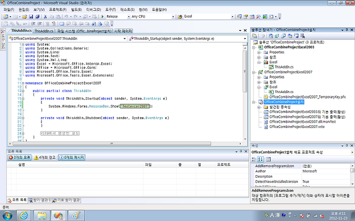Open the Release configuration dropdown
This screenshot has height=221, width=355.
point(129,17)
